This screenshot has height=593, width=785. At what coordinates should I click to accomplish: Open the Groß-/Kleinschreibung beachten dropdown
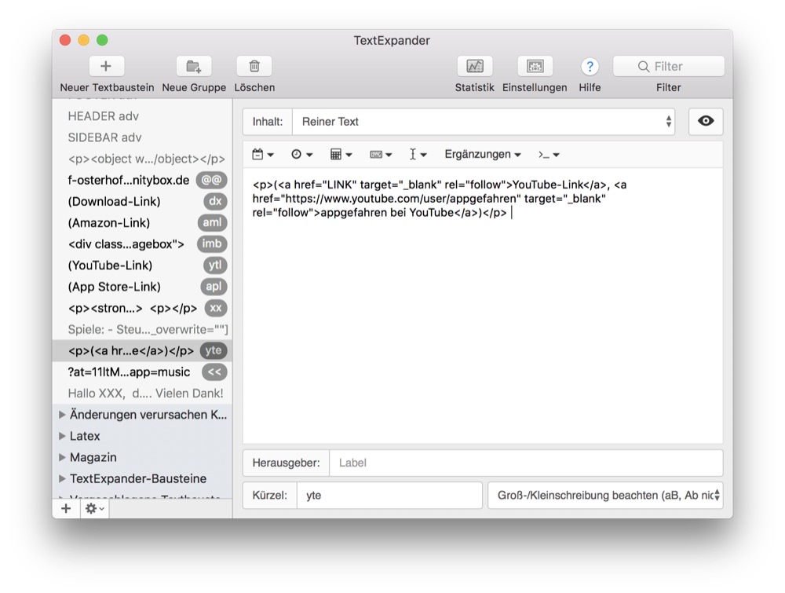pyautogui.click(x=605, y=496)
